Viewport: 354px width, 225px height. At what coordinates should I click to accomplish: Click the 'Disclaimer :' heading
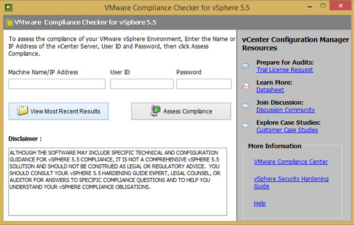(x=25, y=139)
